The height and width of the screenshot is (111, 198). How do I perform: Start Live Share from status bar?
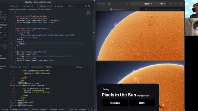pyautogui.click(x=23, y=110)
